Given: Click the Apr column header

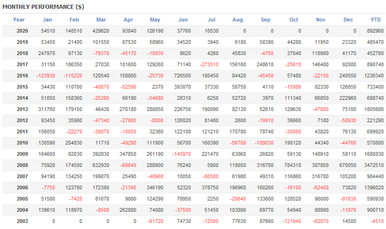Looking at the screenshot, I should 128,20.
